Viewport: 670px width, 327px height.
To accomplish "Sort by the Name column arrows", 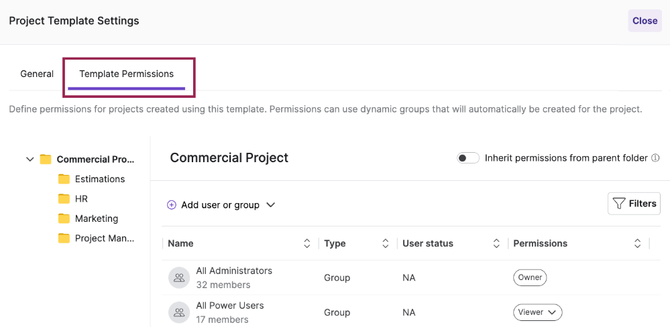I will (x=306, y=243).
